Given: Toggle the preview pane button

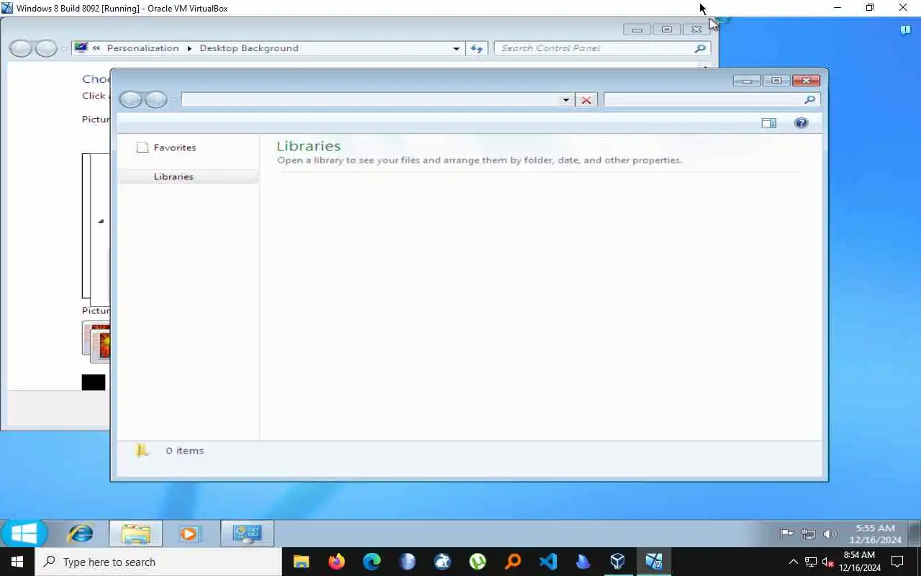Looking at the screenshot, I should coord(768,123).
